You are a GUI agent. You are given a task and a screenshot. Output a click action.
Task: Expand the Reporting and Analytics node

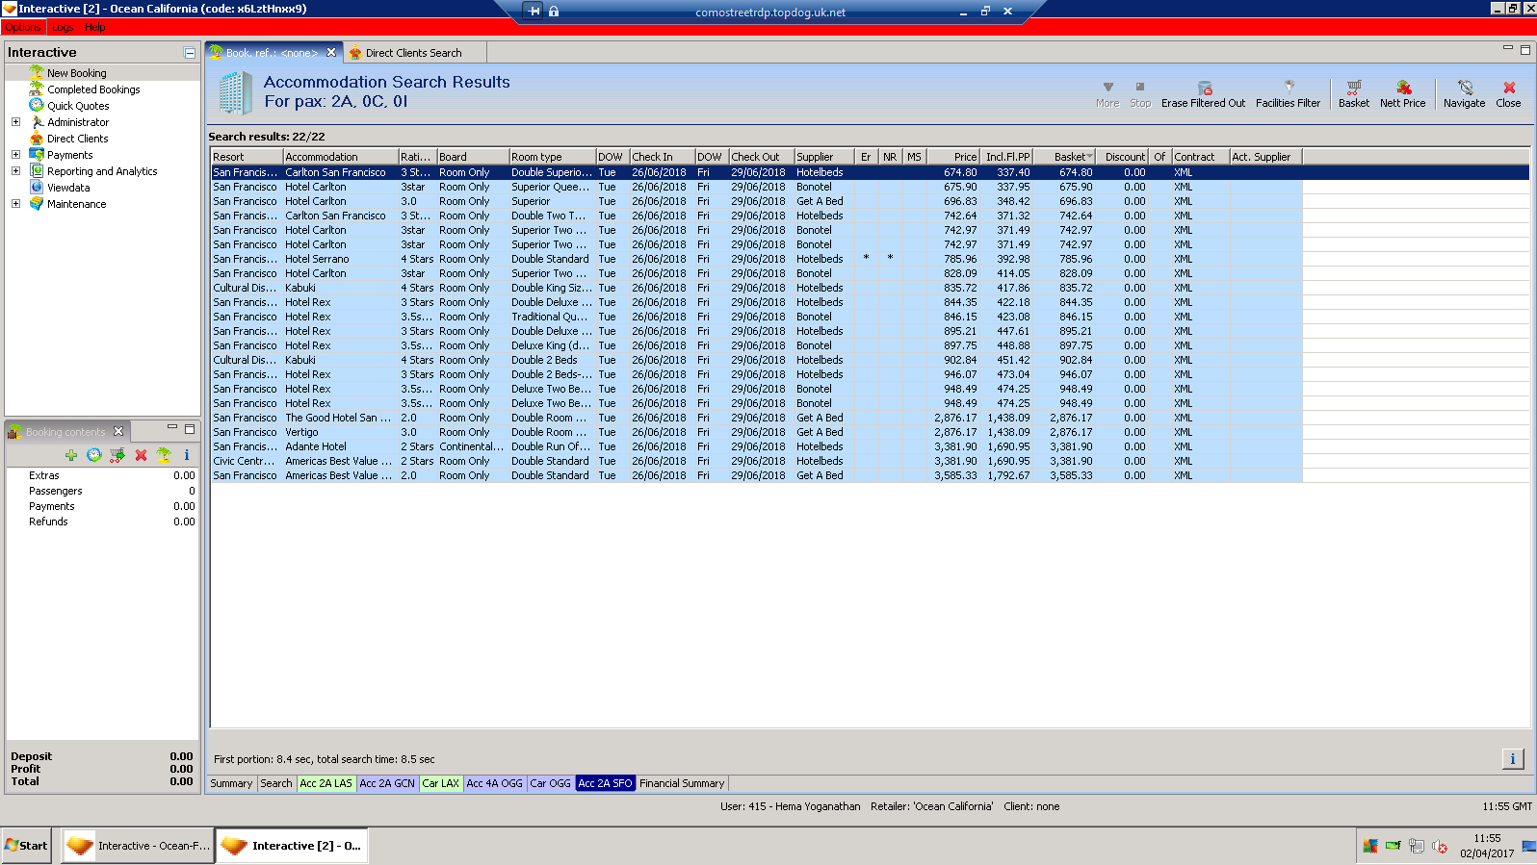click(x=15, y=170)
